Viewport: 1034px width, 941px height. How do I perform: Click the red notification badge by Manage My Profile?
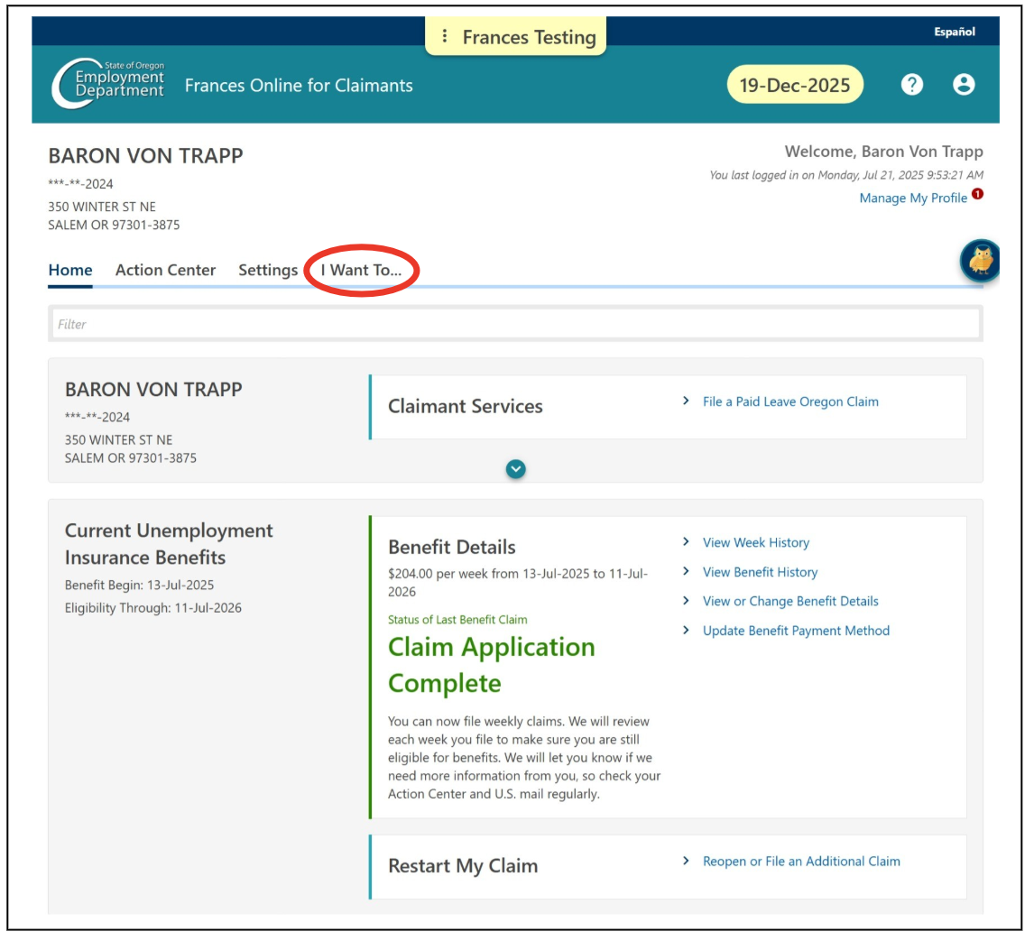coord(977,194)
